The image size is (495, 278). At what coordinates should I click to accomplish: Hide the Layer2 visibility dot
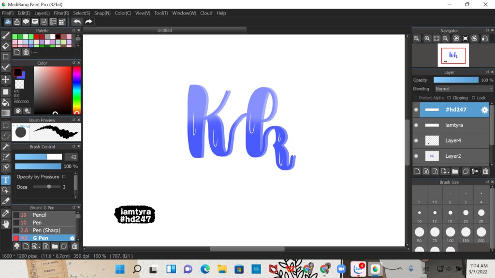pyautogui.click(x=416, y=156)
